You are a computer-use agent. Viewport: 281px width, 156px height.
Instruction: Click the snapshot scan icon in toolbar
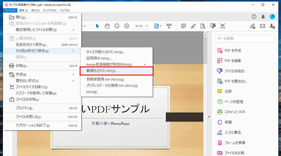(223, 26)
